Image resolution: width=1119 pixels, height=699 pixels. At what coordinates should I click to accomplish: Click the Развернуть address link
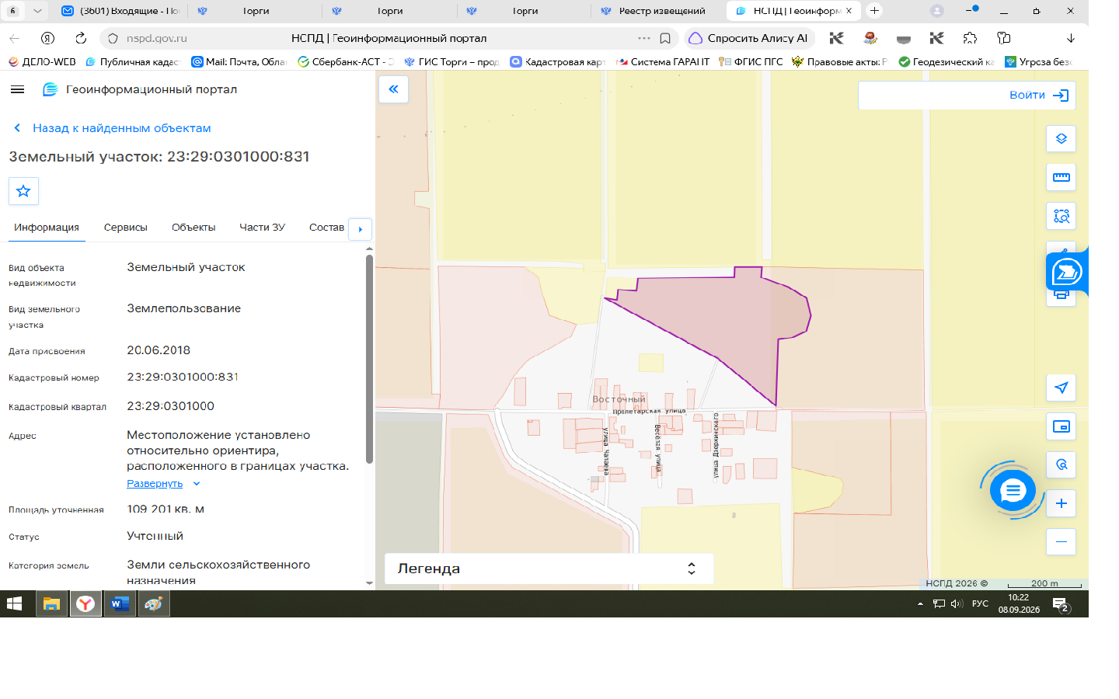pos(155,484)
